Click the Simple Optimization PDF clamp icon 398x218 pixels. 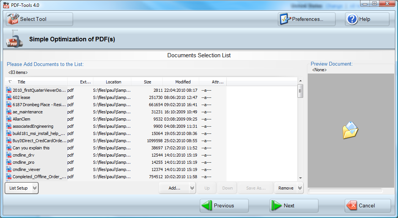(14, 39)
